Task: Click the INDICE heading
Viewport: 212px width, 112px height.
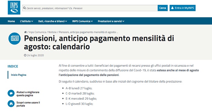Action: [13, 66]
